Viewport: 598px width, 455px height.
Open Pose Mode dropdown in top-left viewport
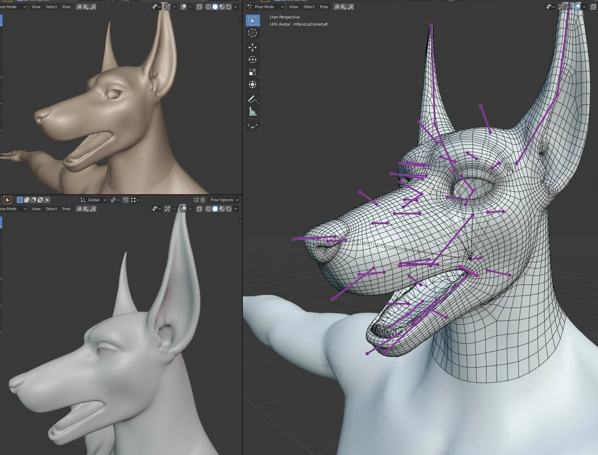(x=14, y=7)
